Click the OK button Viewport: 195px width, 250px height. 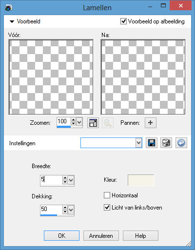(x=61, y=235)
